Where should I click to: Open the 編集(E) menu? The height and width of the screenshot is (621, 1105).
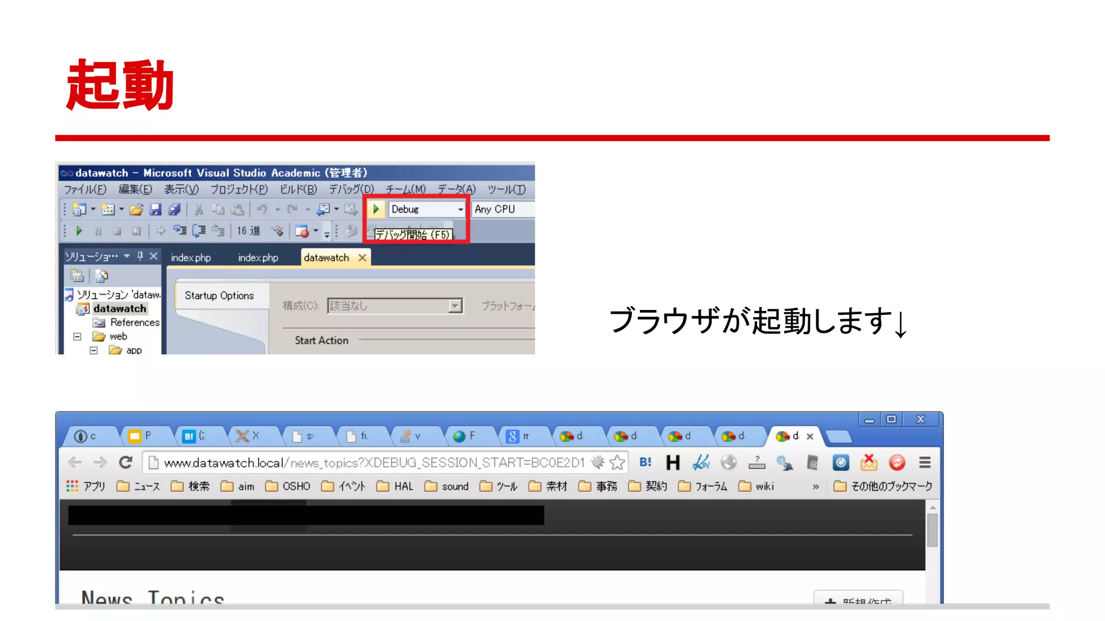coord(135,189)
